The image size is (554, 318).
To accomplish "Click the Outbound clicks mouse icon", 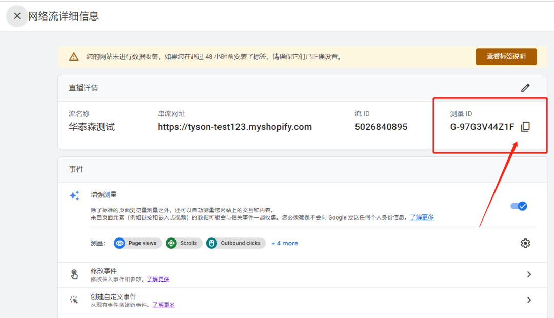I will (212, 243).
